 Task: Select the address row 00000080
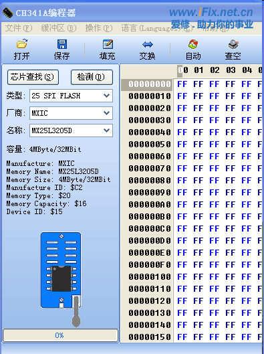150,181
